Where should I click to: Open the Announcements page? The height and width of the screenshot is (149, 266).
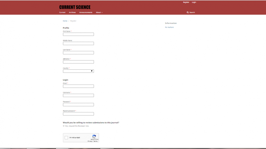[86, 12]
